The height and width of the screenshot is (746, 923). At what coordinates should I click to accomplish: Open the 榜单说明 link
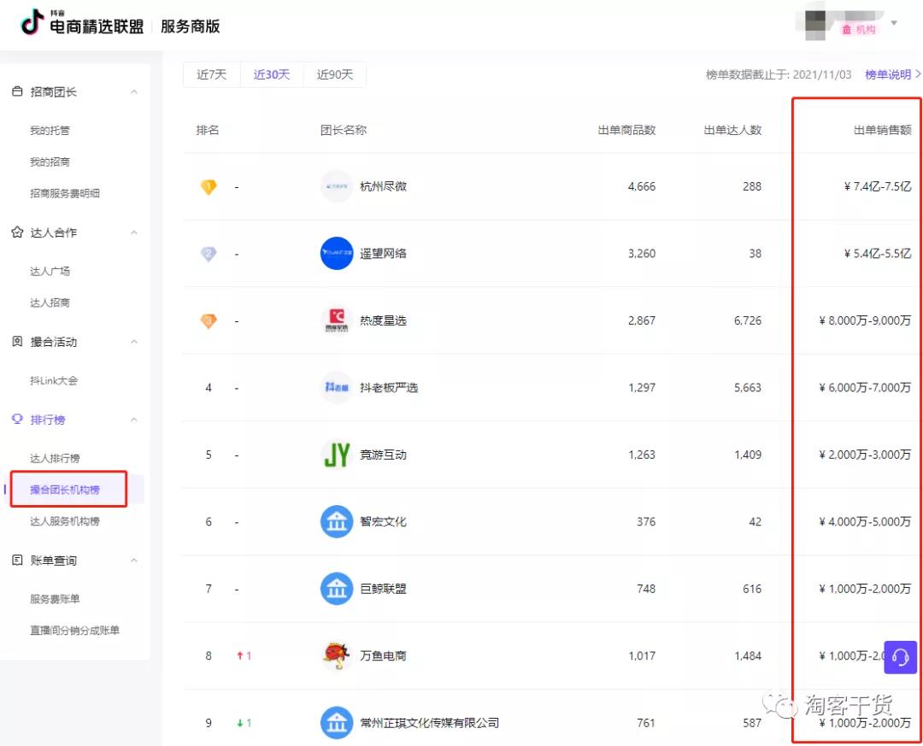tap(891, 74)
